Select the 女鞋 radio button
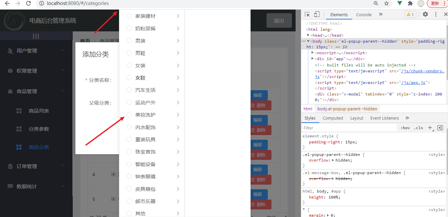Screen dimensions: 448x217 click(129, 78)
